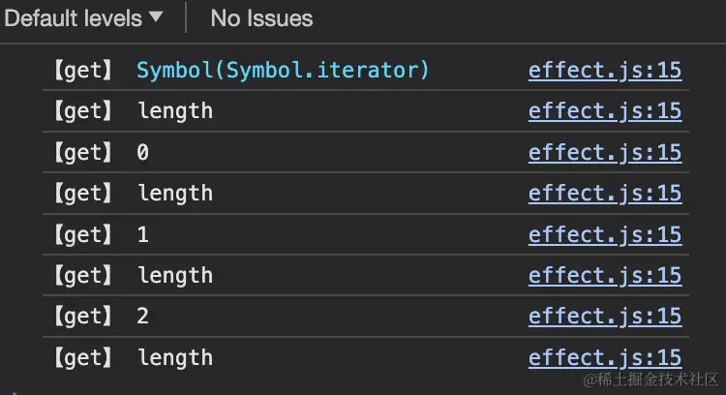Click the first length log message
Screen dimensions: 726x395
click(x=175, y=111)
